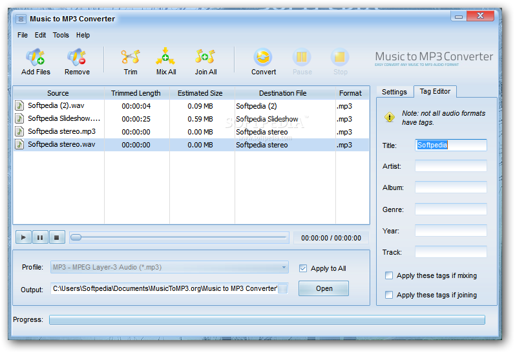515x353 pixels.
Task: Click the Mix All icon
Action: (x=165, y=56)
